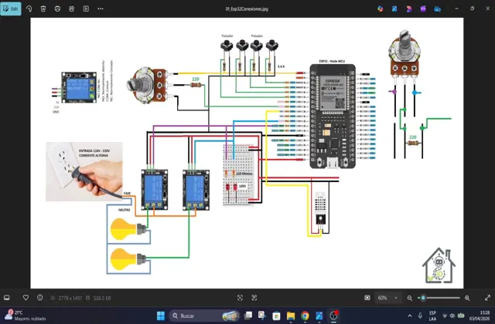Open Google Chrome from the taskbar
Image resolution: width=495 pixels, height=324 pixels.
[x=306, y=316]
